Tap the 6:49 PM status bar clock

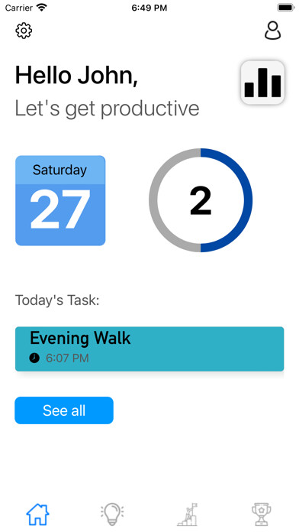(149, 8)
